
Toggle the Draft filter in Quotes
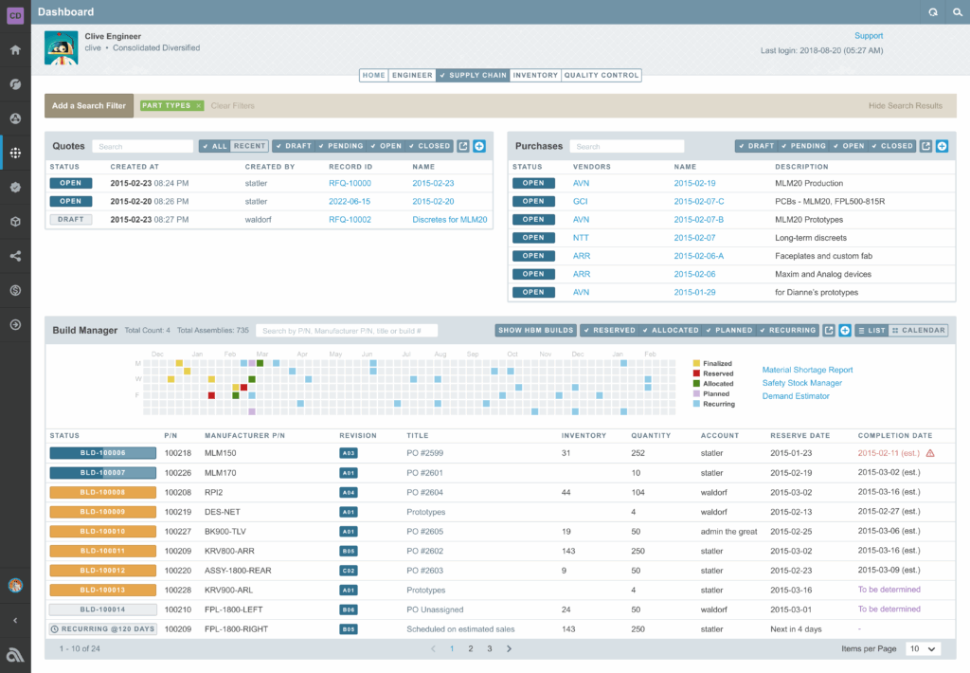click(293, 146)
